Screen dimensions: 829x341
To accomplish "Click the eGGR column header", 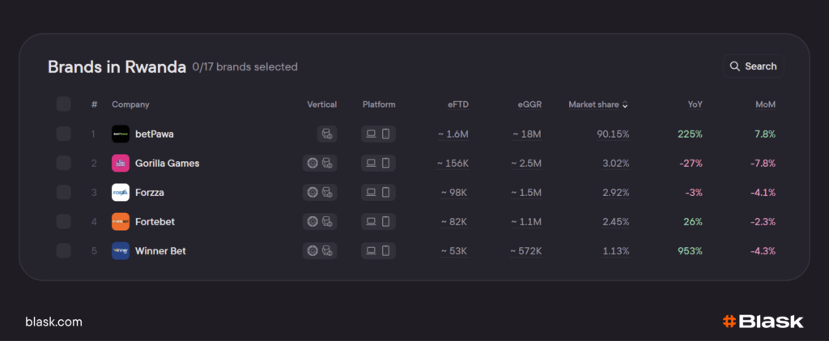I will (x=529, y=104).
